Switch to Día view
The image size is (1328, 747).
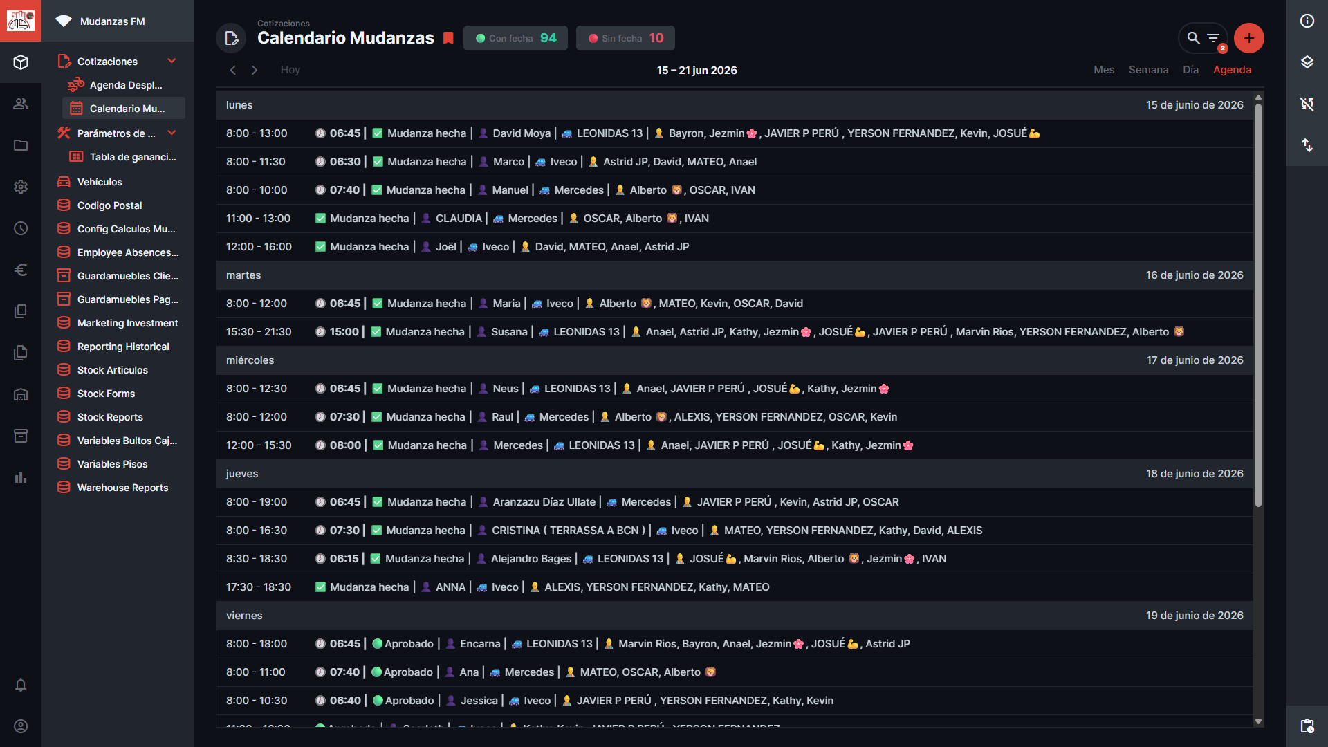click(1190, 70)
